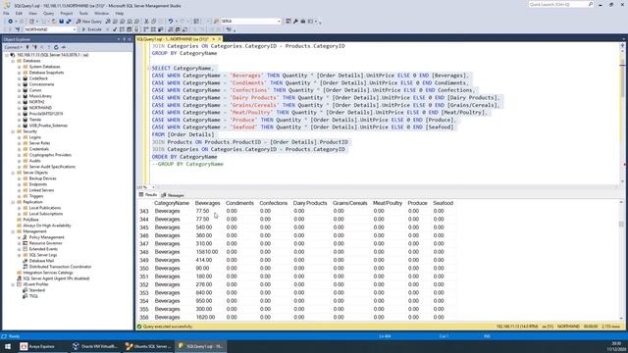
Task: Click the Distributed Transaction Coordinator icon
Action: pos(26,267)
